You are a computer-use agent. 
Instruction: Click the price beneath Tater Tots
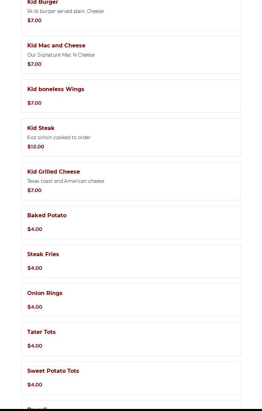35,346
